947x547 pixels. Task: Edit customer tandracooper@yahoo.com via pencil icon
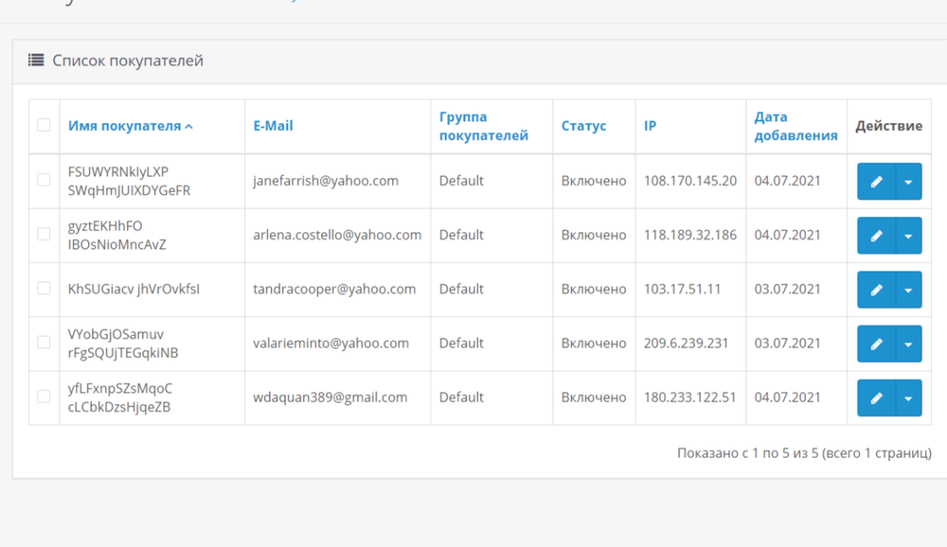click(x=876, y=290)
